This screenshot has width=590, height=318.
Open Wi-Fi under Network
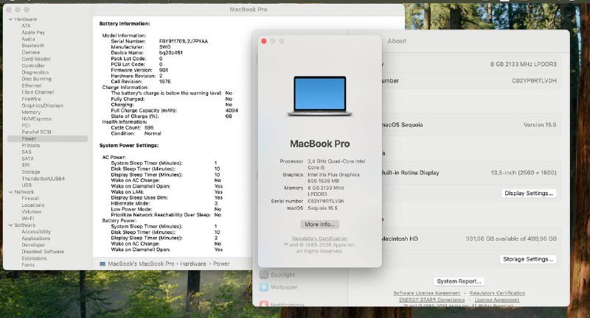pos(28,219)
